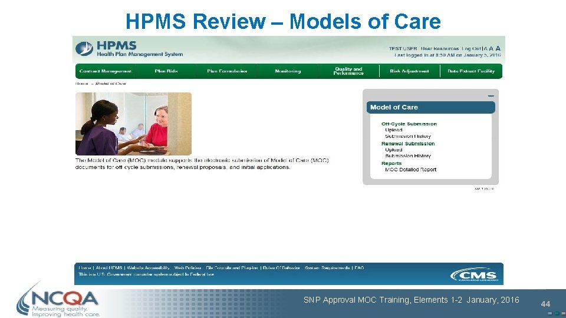
Task: Open the Contract Management menu
Action: (x=106, y=71)
